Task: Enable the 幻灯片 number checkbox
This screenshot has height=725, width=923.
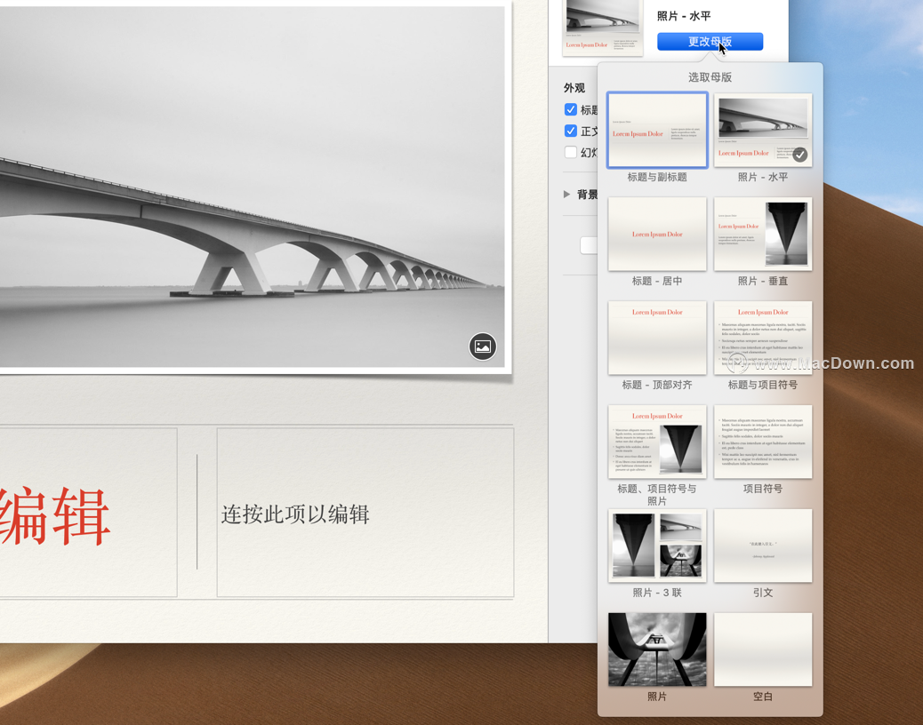Action: [570, 152]
